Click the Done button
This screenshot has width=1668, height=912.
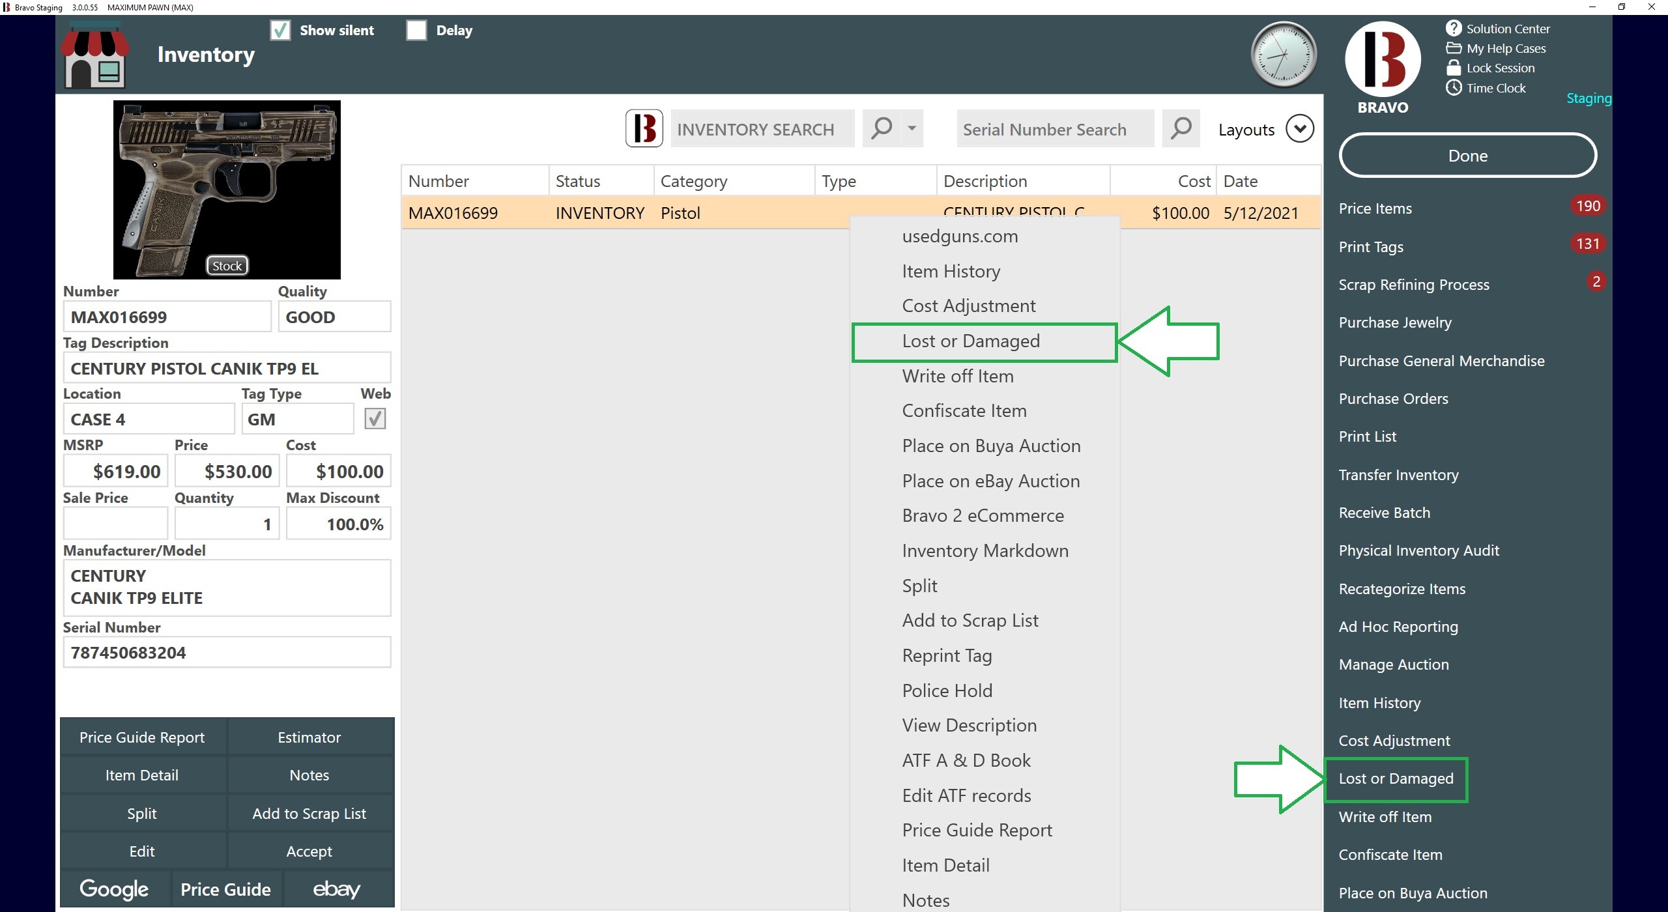pyautogui.click(x=1467, y=155)
